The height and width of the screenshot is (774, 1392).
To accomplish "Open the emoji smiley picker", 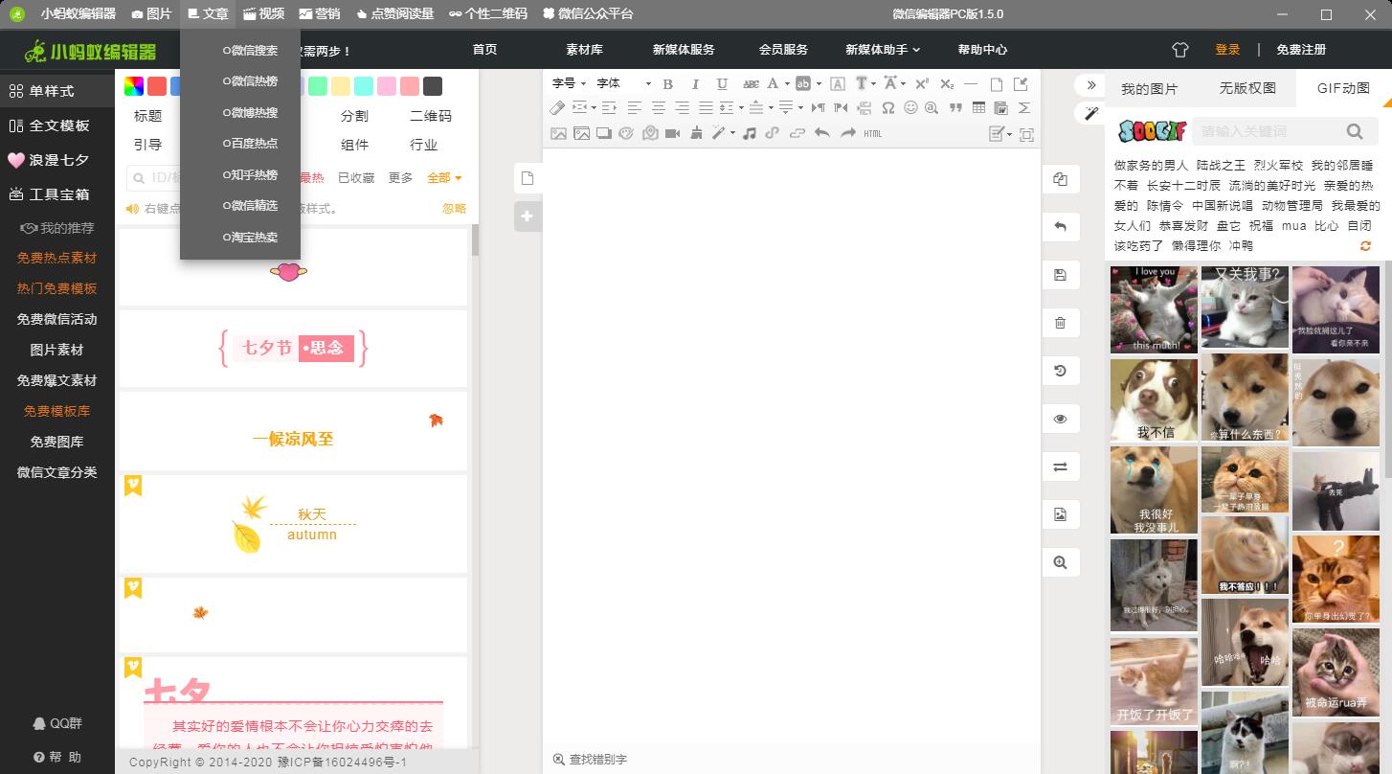I will 910,108.
